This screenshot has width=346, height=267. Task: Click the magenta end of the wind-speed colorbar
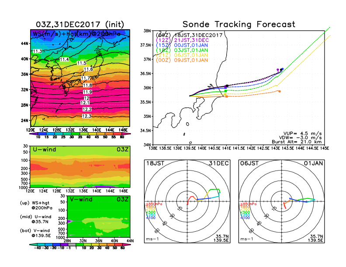127,134
